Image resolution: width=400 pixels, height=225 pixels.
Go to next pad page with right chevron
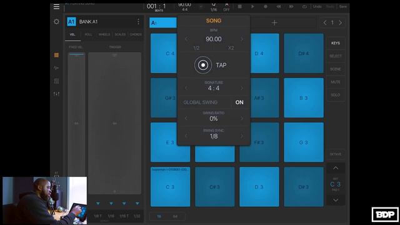tap(340, 22)
